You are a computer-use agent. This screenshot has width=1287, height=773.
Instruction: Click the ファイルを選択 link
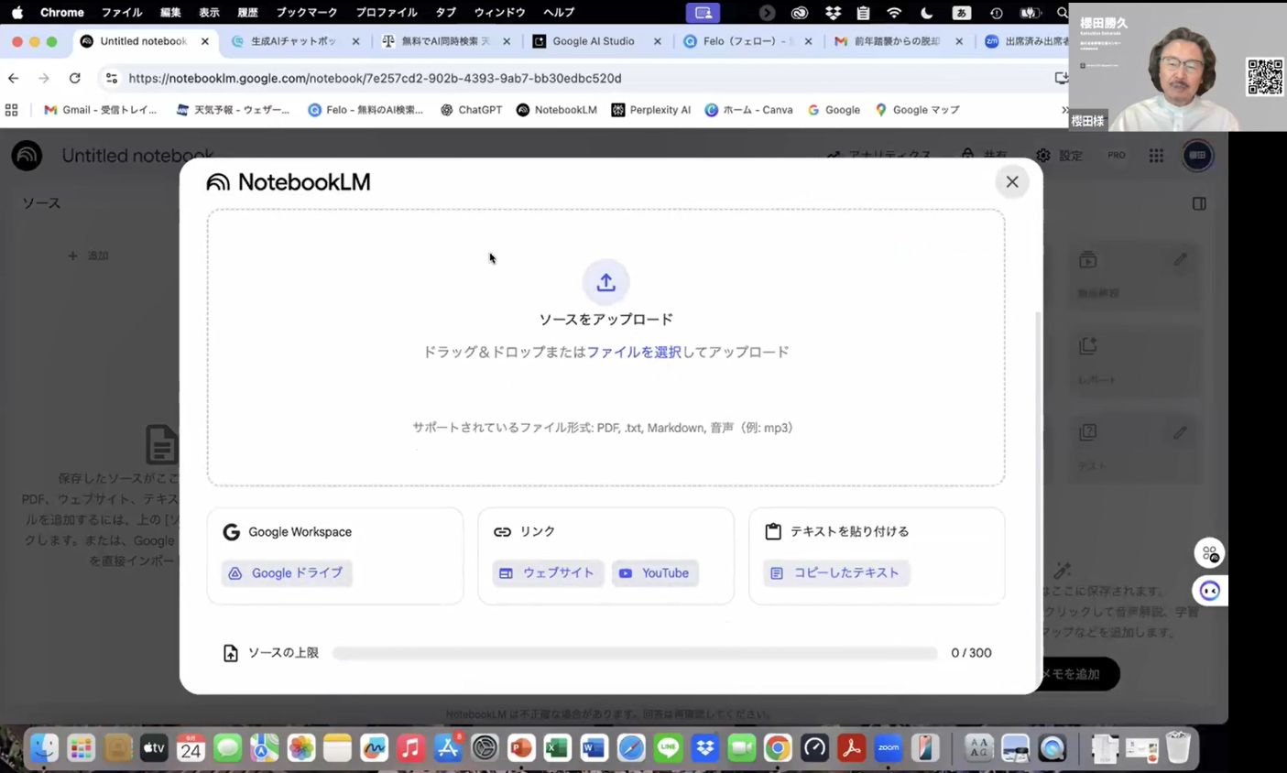(634, 353)
